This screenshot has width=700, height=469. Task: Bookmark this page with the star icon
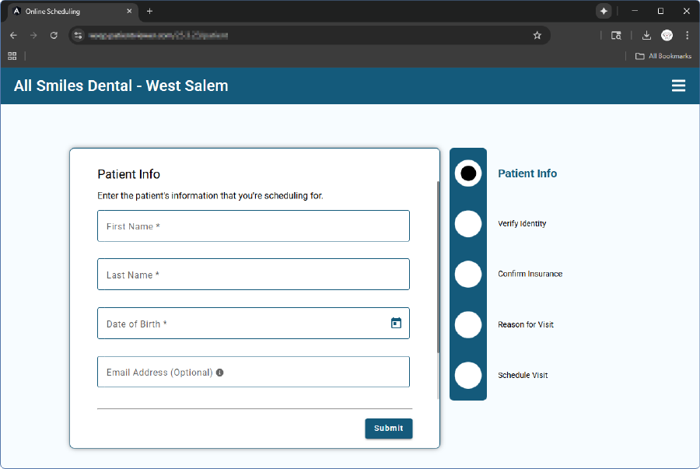[x=537, y=35]
